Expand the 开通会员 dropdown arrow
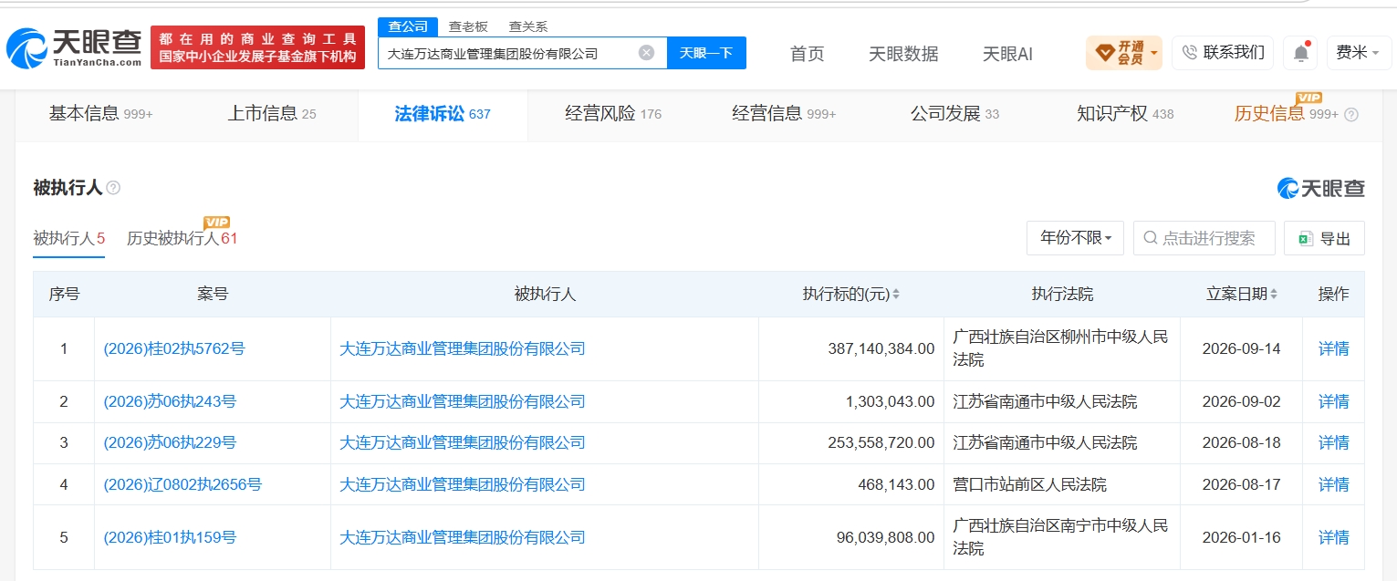The image size is (1397, 581). 1154,53
